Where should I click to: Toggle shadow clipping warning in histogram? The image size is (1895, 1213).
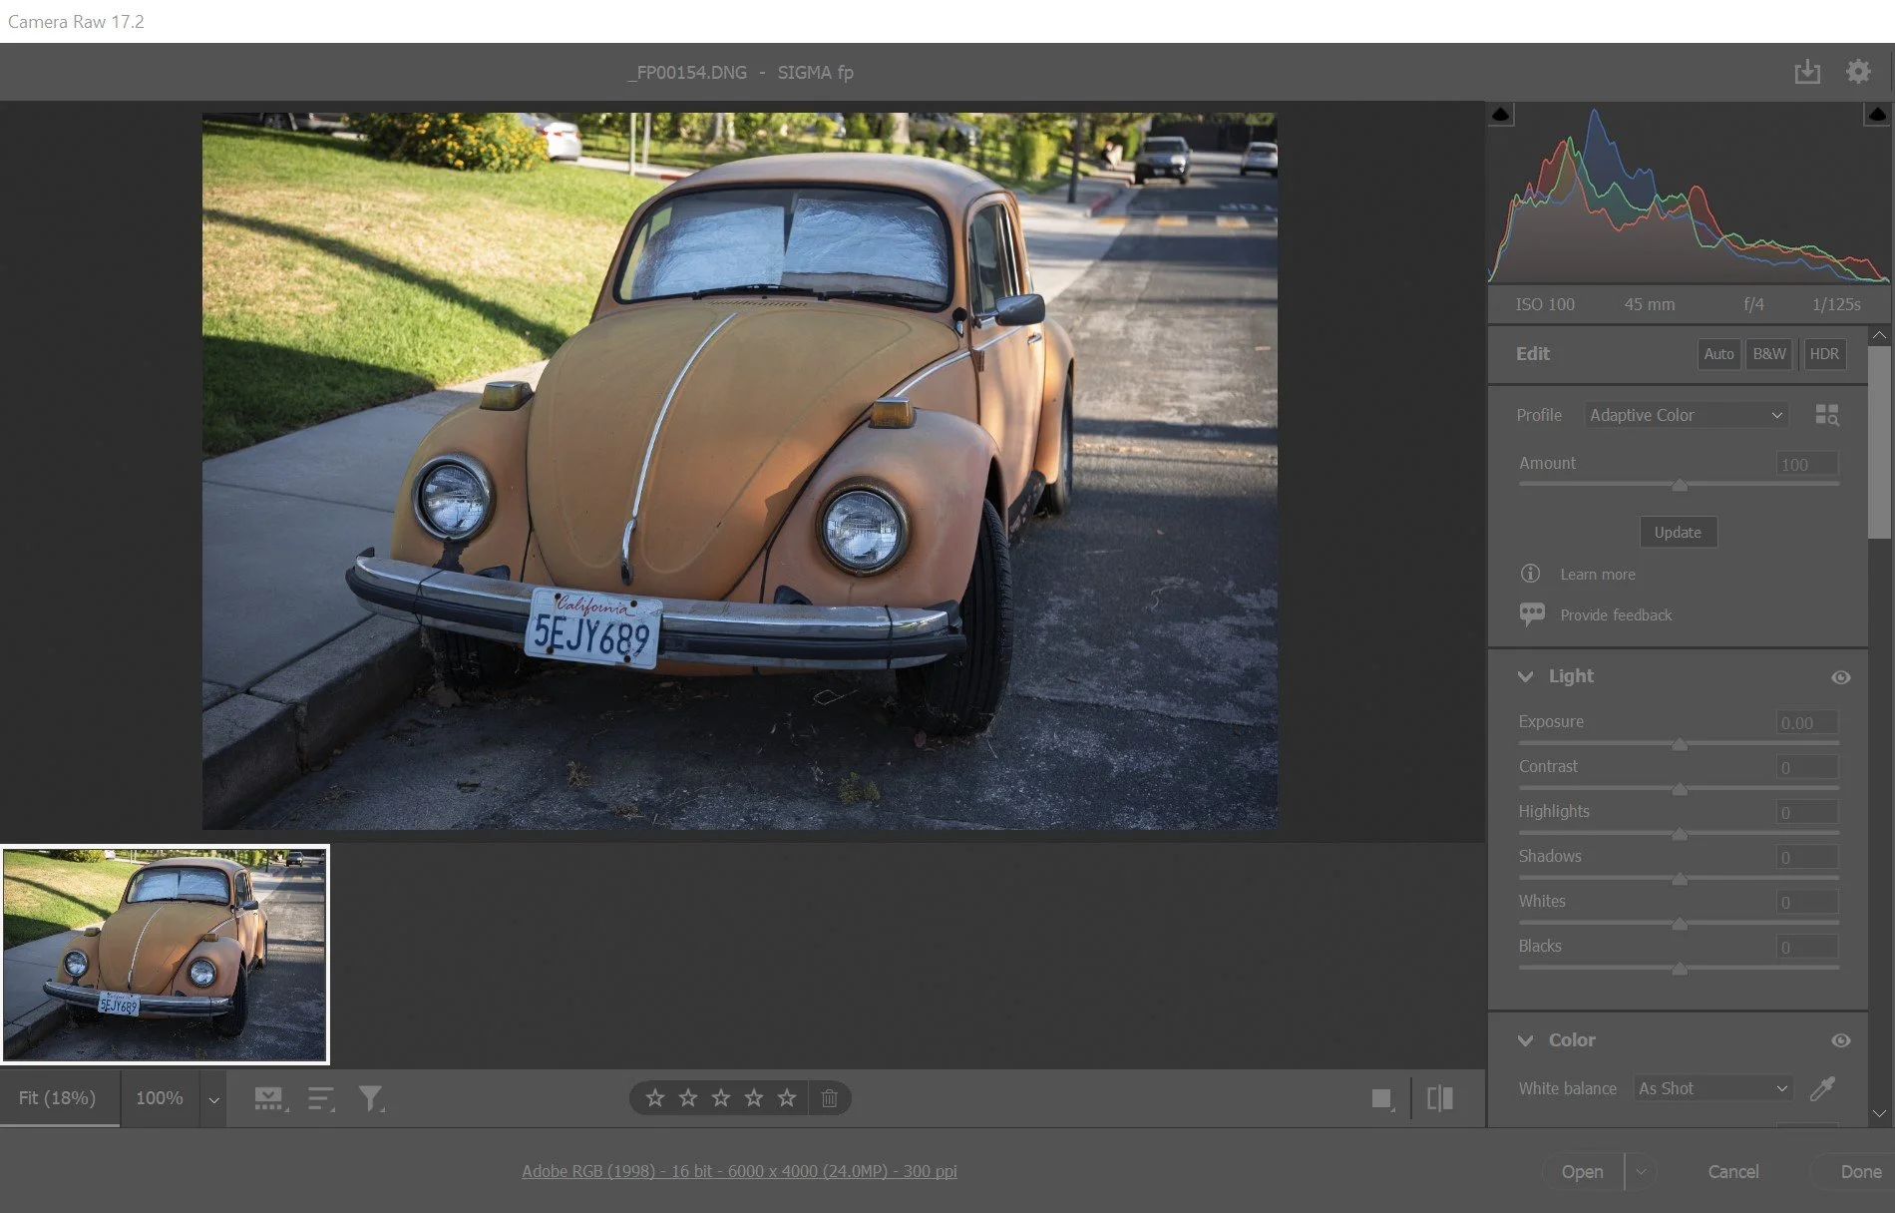[1501, 115]
